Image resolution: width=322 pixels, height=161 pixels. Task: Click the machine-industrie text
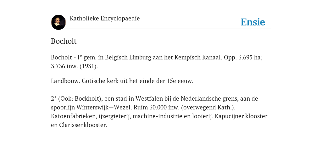157,116
